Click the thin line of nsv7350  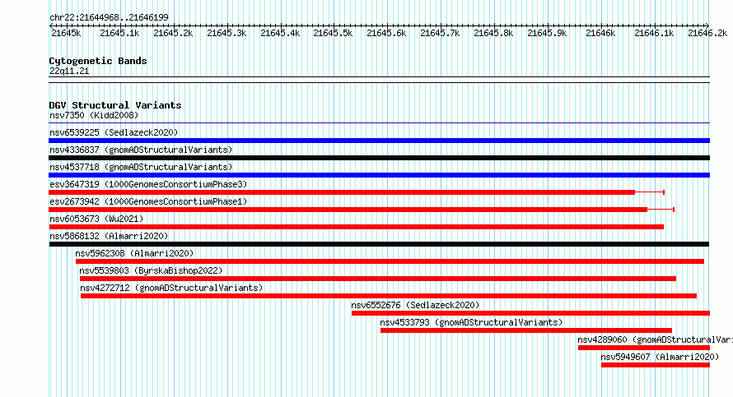pyautogui.click(x=379, y=123)
